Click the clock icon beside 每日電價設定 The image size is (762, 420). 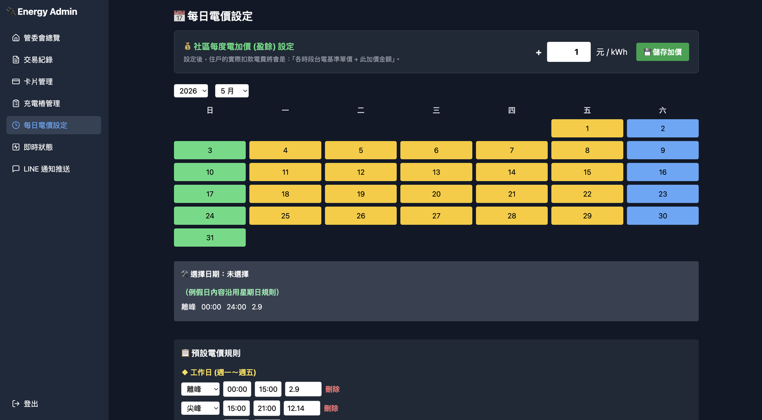[x=16, y=125]
